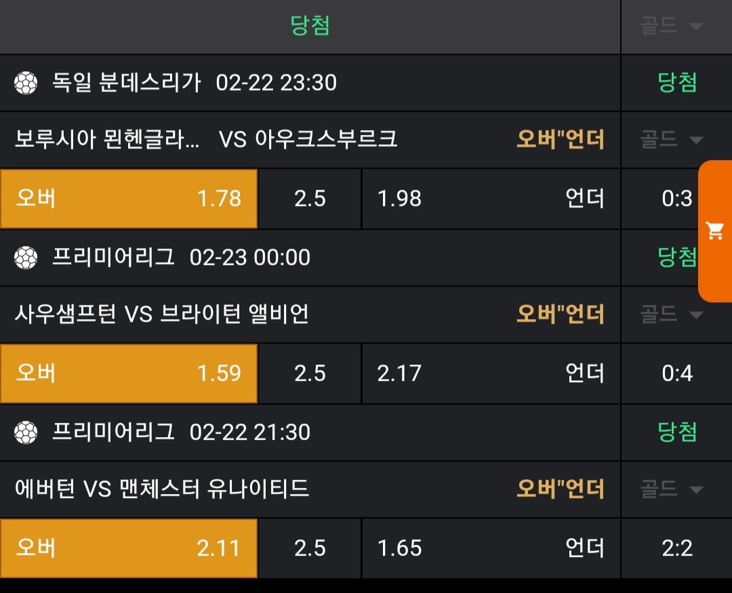Expand the top header 골드 dropdown
Screen dimensions: 732x593
(671, 26)
